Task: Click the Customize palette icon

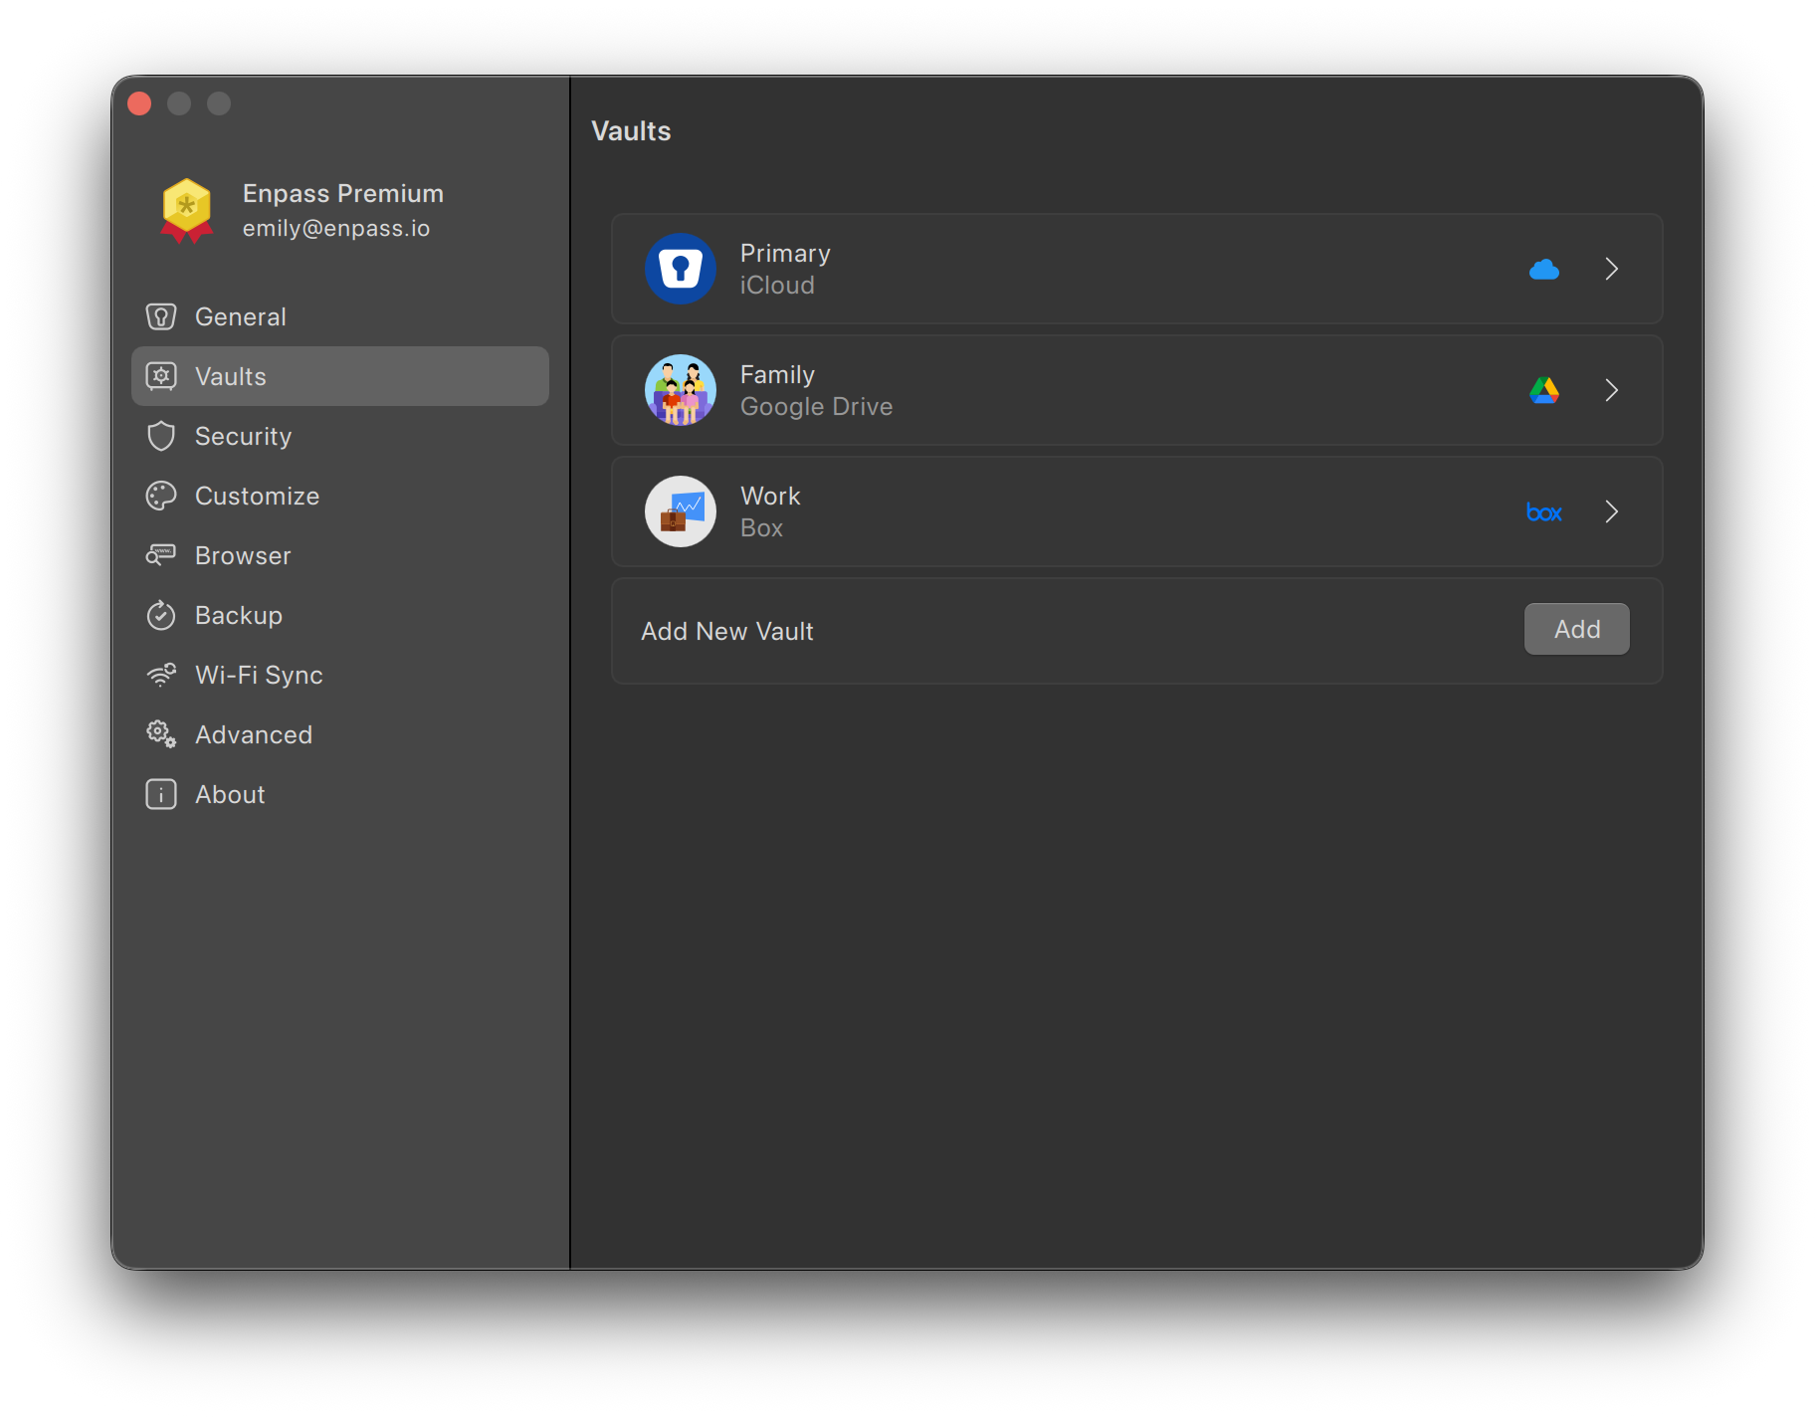Action: 161,496
